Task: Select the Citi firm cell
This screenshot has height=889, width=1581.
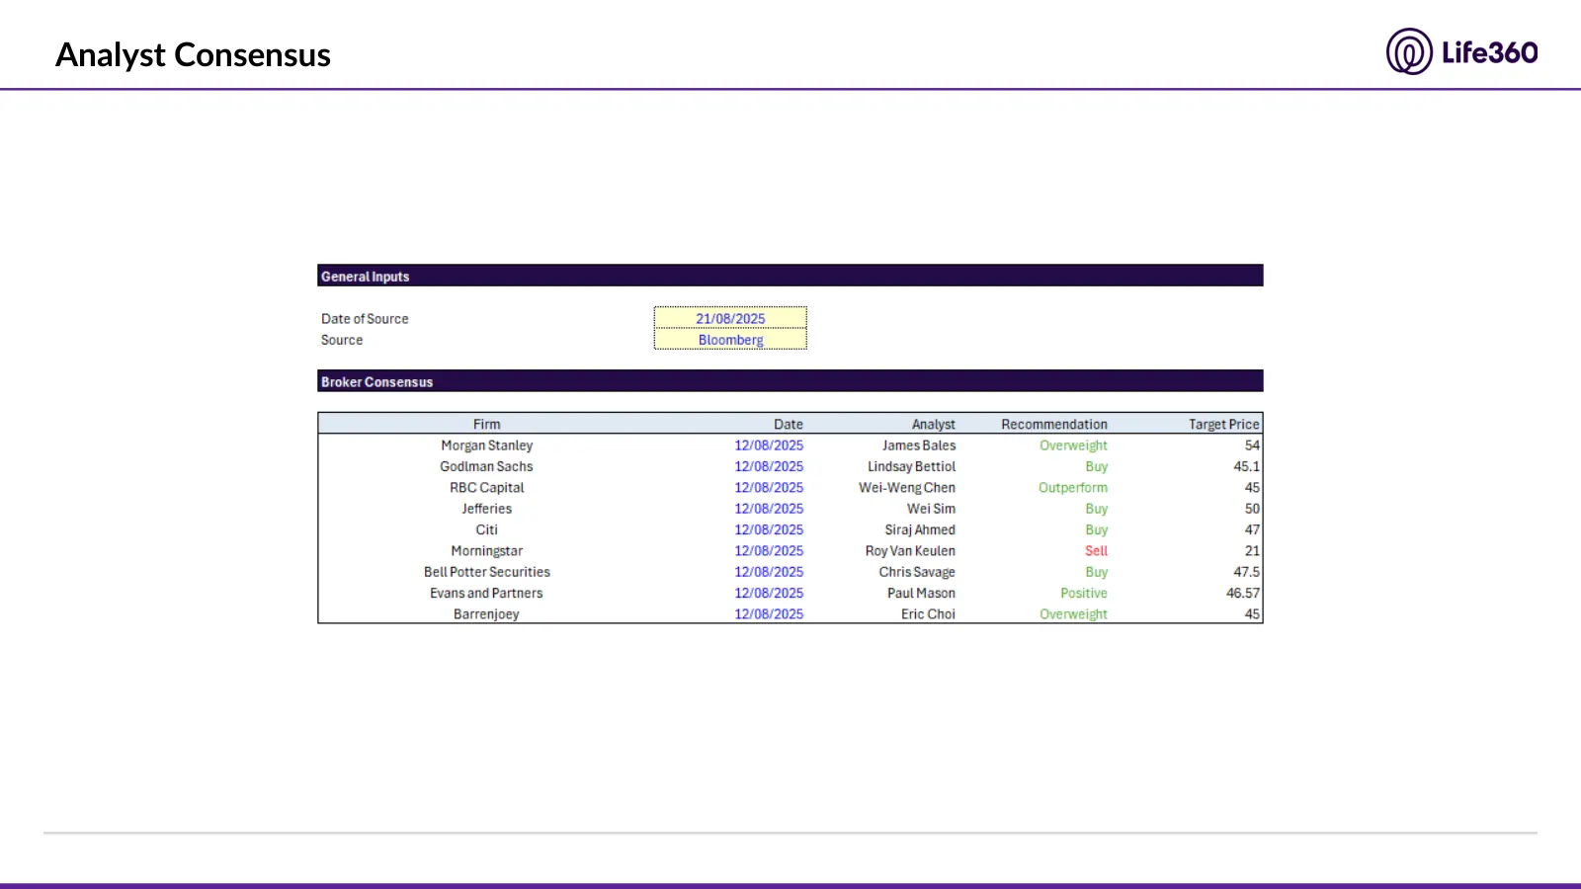Action: 486,529
